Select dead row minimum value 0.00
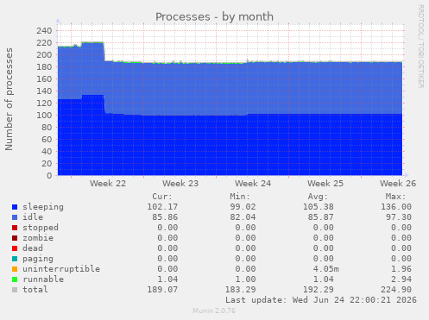This screenshot has width=429, height=320. point(245,248)
